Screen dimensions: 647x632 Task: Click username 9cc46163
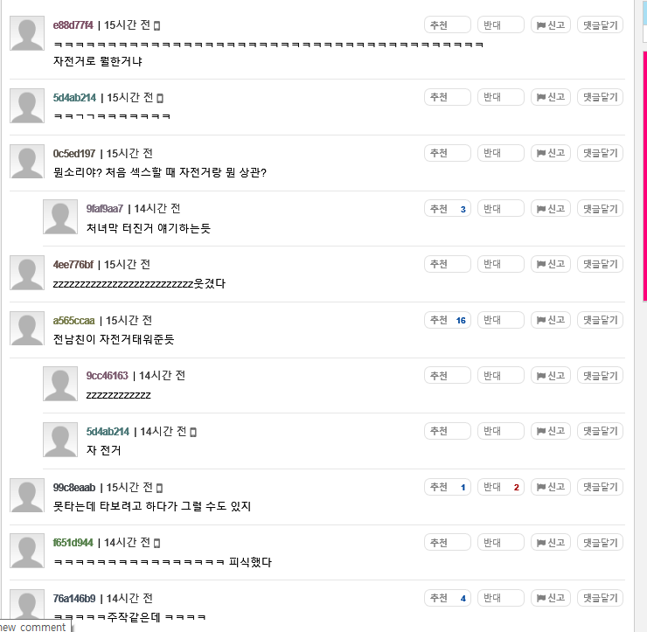(x=107, y=376)
